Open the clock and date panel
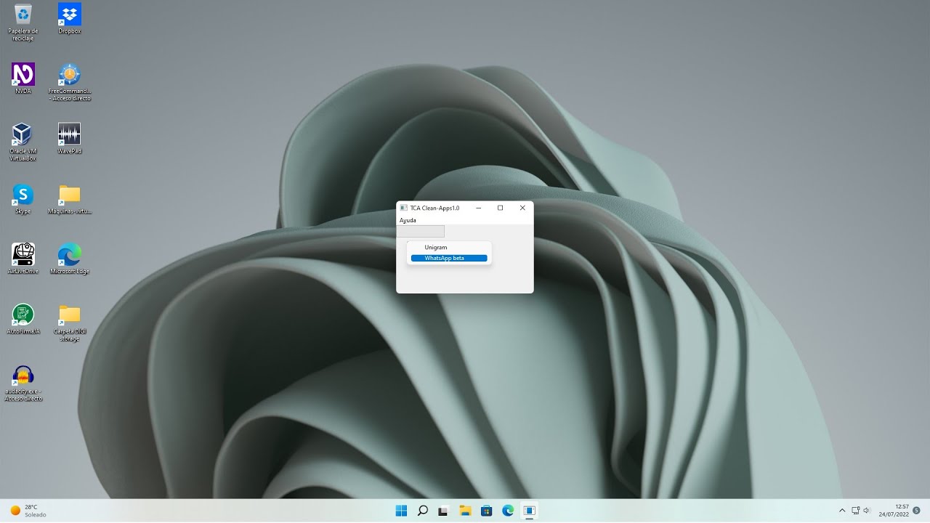Screen dimensions: 930x523 894,511
